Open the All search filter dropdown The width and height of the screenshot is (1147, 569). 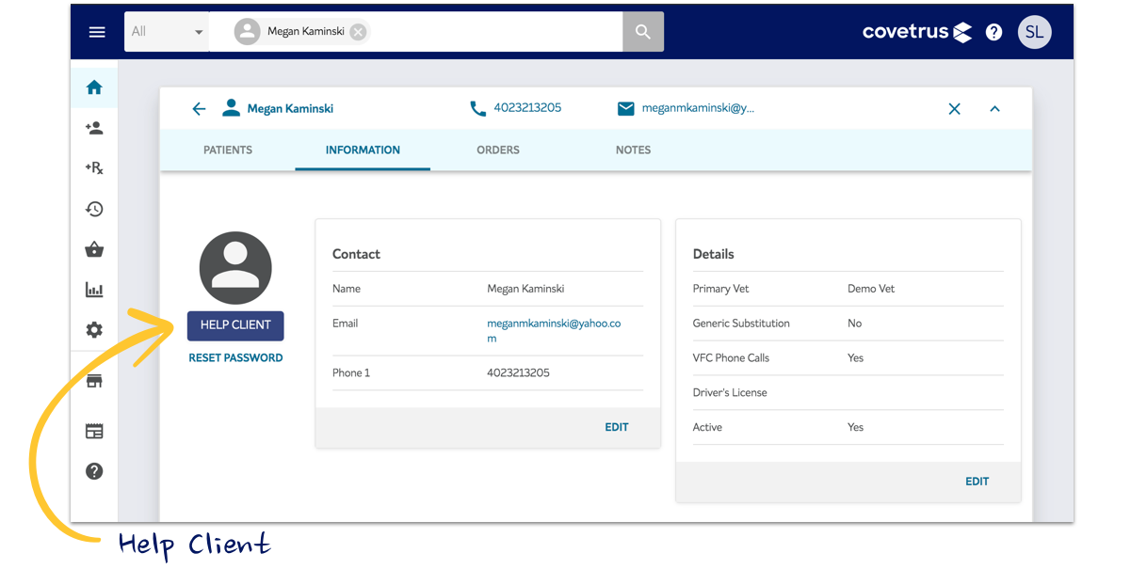click(x=167, y=32)
